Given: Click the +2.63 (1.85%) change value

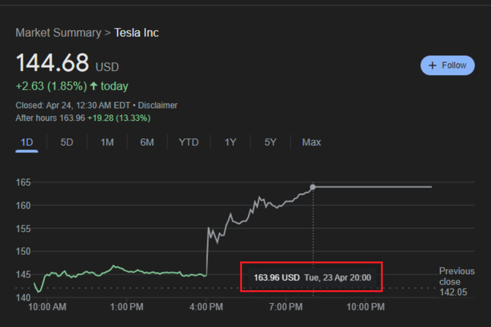Looking at the screenshot, I should 51,86.
